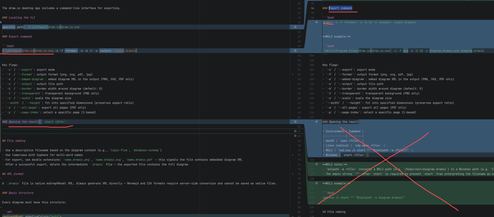Revert the second 'WSL2 example' inserted block
The height and width of the screenshot is (217, 494).
pos(316,183)
